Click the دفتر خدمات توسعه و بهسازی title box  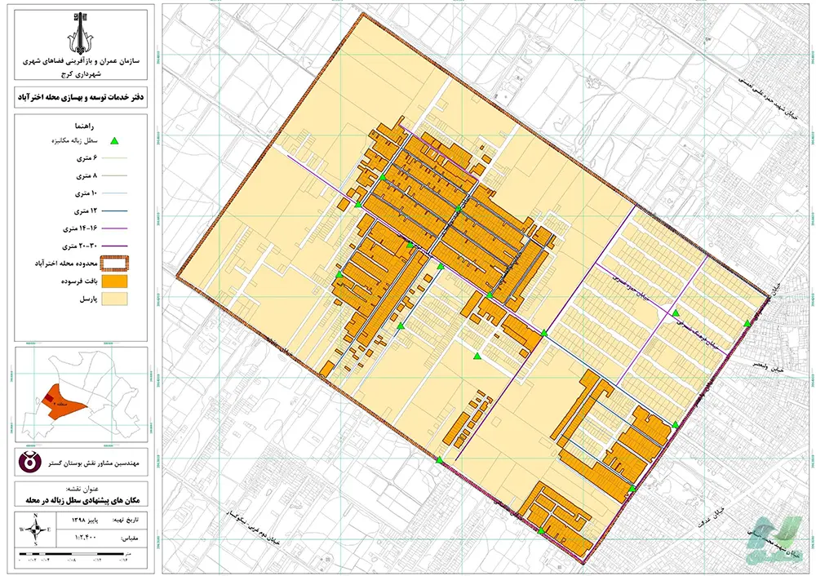pos(79,97)
